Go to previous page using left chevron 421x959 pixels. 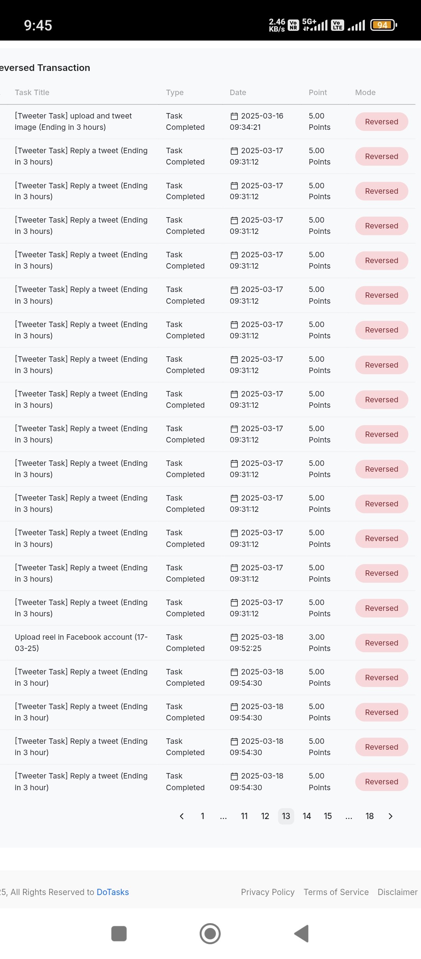pos(182,816)
